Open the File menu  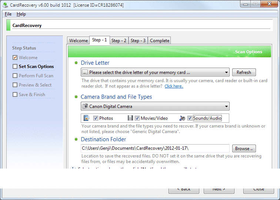[8, 14]
